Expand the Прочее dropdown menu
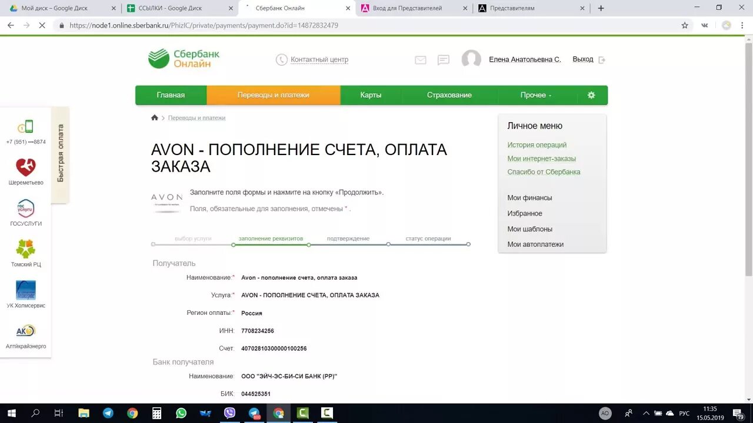Viewport: 753px width, 423px height. [536, 95]
